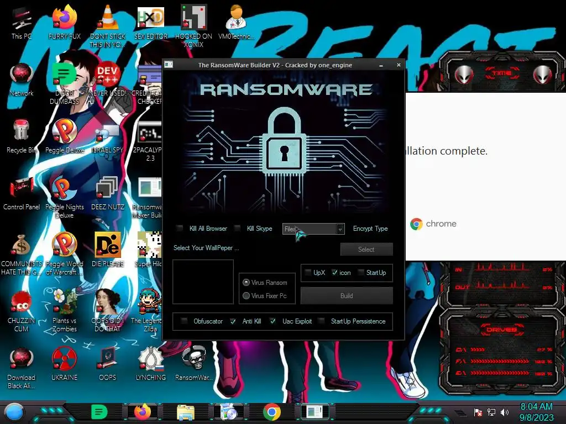Viewport: 566px width, 424px height.
Task: Uncheck the Anti Kill checkbox
Action: click(233, 321)
